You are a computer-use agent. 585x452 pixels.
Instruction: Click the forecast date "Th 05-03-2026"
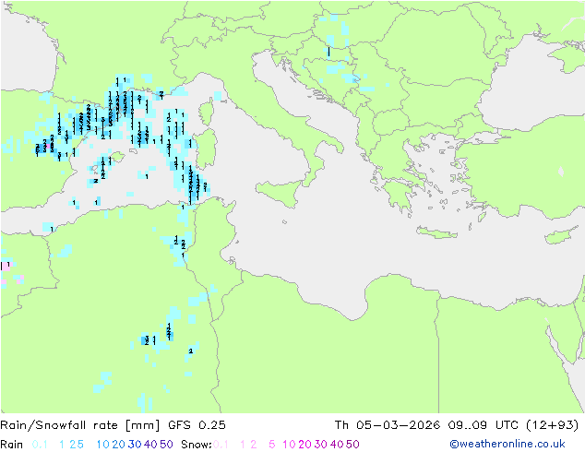click(x=388, y=425)
